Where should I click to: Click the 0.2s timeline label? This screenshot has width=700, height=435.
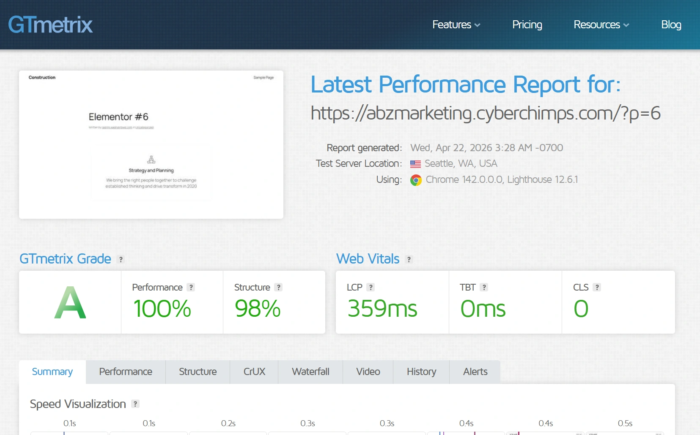point(228,423)
